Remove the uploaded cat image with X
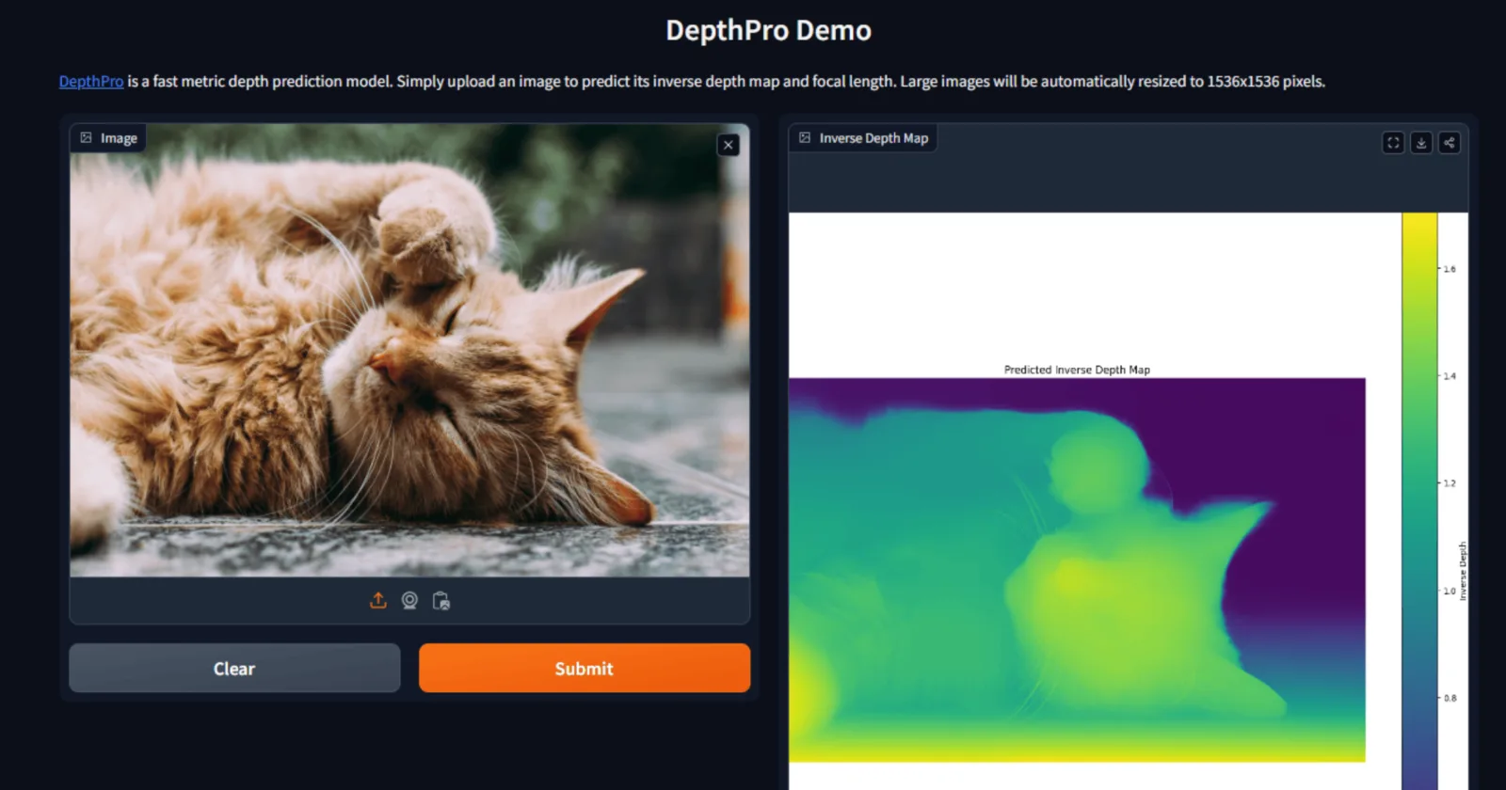 click(728, 145)
